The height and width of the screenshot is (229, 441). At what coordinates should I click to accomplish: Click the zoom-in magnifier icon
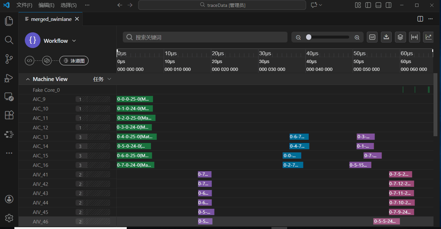point(357,38)
